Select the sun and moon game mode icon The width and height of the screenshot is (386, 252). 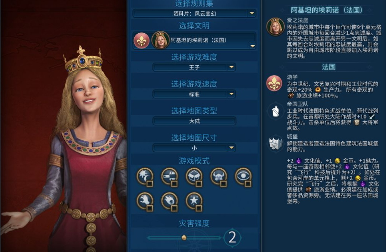tap(145, 176)
